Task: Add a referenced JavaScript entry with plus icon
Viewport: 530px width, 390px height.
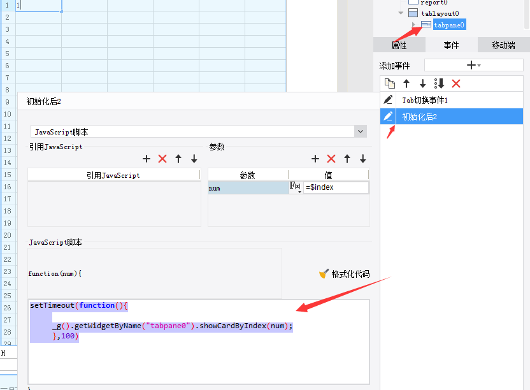Action: [x=147, y=159]
